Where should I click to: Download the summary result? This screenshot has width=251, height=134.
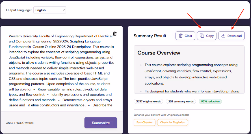point(231,36)
